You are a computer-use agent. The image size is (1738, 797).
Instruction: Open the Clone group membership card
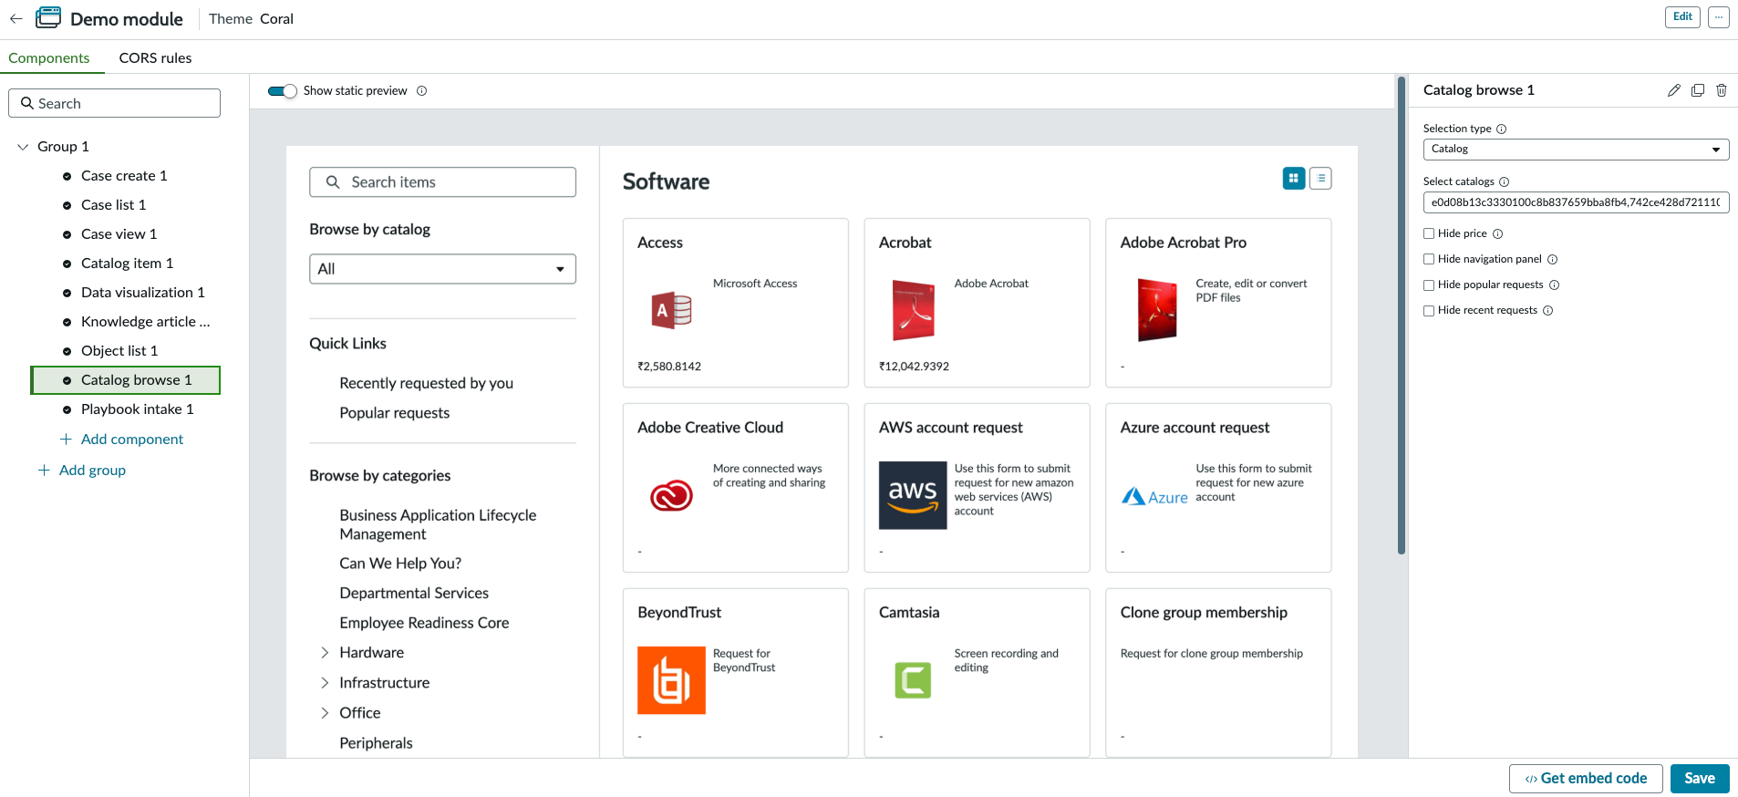tap(1217, 672)
